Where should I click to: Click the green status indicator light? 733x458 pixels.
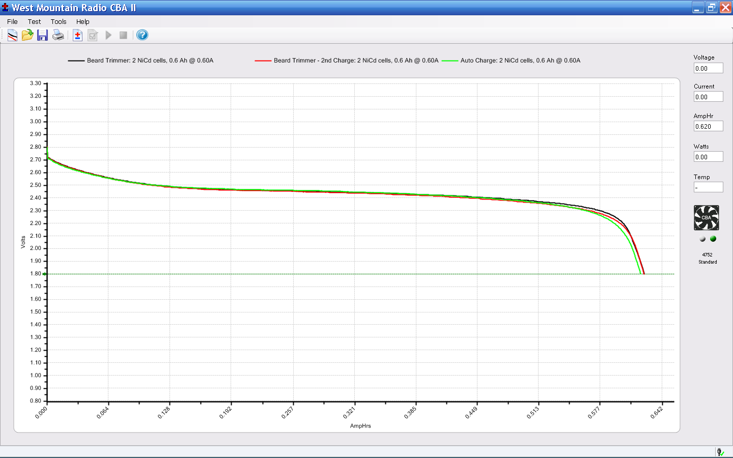click(x=713, y=239)
